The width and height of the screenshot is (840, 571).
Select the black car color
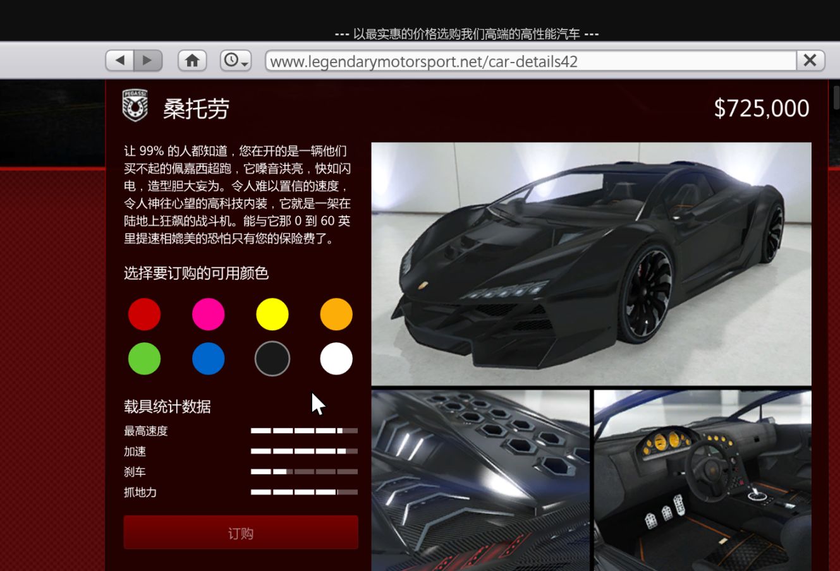coord(272,359)
